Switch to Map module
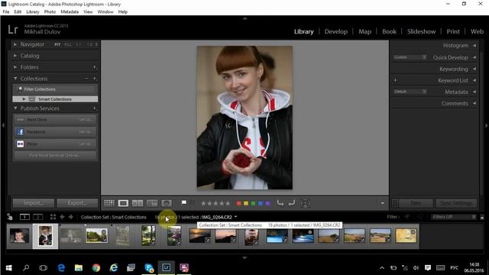Viewport: 489px width, 275px height. [x=364, y=31]
